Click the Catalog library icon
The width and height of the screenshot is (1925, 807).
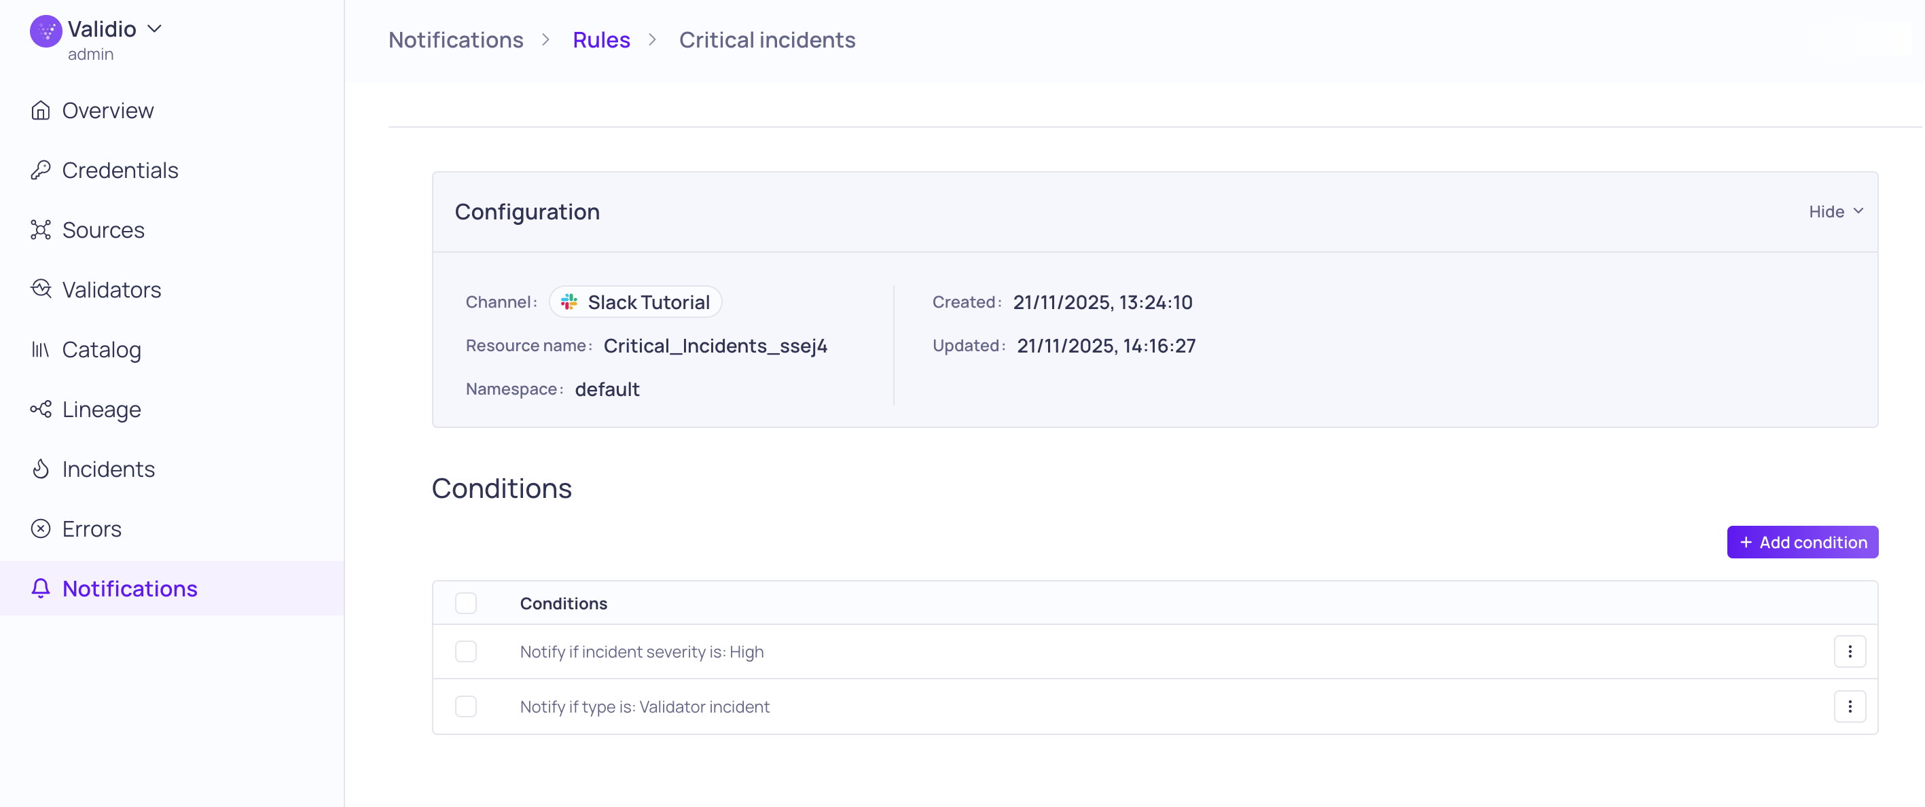pos(40,350)
